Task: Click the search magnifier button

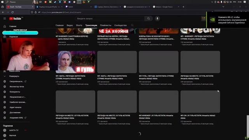Action: point(149,19)
